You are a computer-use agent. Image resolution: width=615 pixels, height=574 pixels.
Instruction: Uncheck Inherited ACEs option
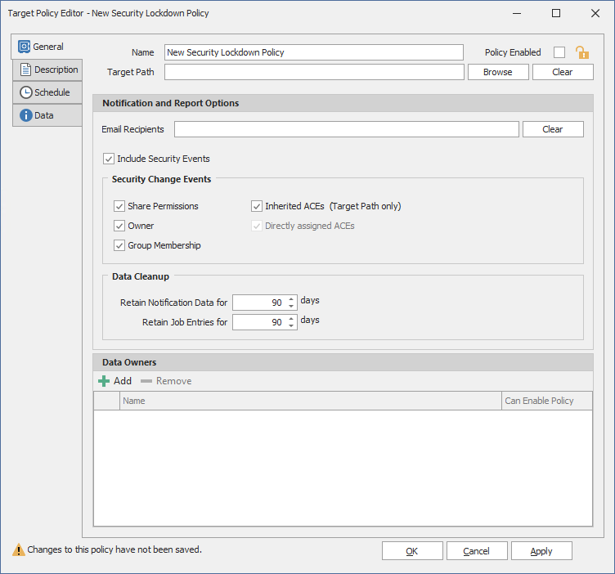[257, 206]
